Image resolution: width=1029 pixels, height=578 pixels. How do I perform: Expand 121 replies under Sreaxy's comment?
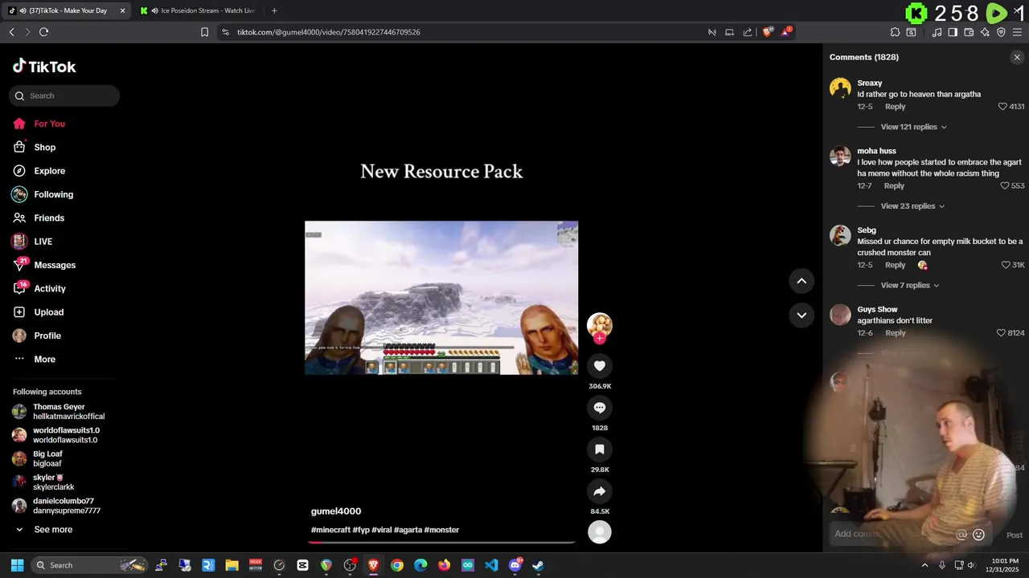tap(914, 127)
